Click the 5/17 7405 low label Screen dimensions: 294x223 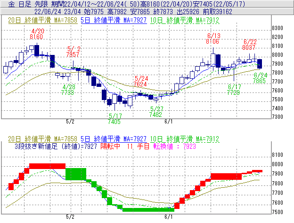click(x=114, y=119)
